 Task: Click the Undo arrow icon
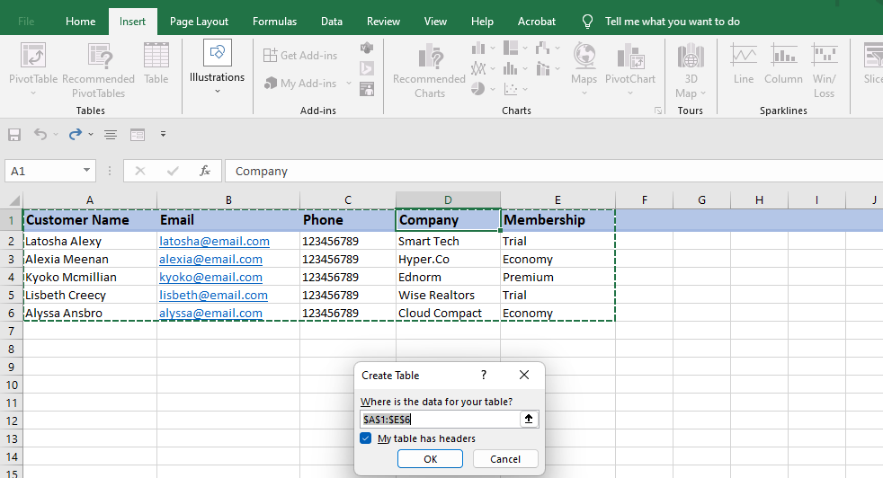(40, 135)
